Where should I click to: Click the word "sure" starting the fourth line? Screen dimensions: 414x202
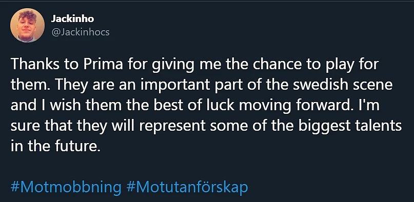[23, 127]
